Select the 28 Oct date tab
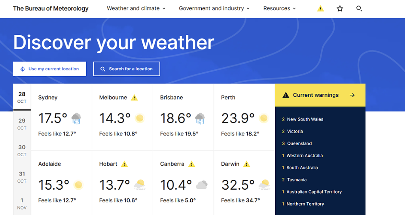Viewport: 405px width, 215px height. click(22, 97)
